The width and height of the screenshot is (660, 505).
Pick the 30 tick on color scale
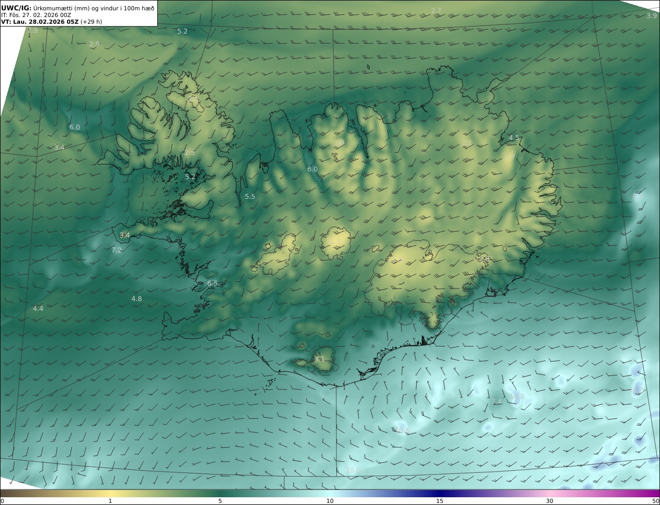pyautogui.click(x=550, y=501)
